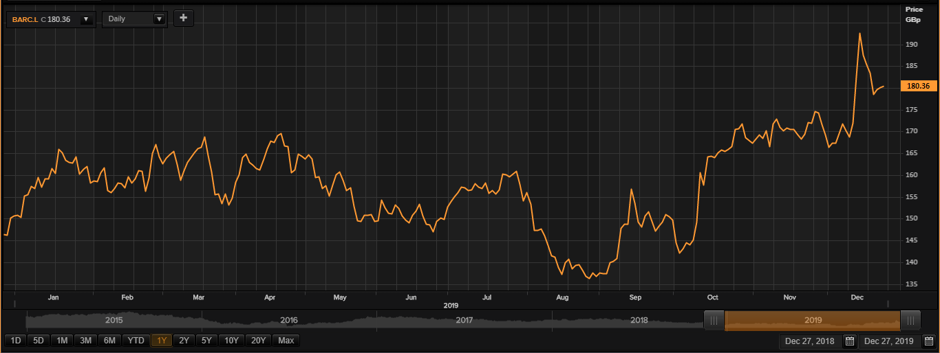This screenshot has width=940, height=353.
Task: Open calendar for end date Dec 27, 2019
Action: pos(928,341)
